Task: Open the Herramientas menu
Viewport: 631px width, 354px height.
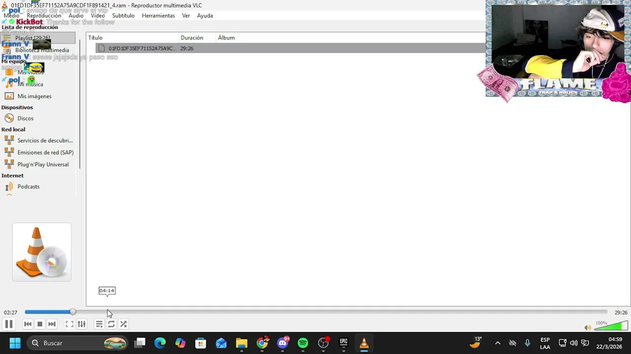Action: tap(158, 16)
